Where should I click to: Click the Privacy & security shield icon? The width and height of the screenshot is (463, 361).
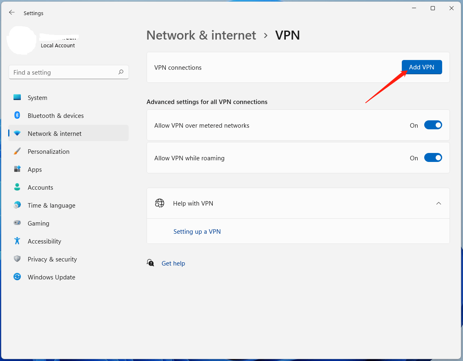point(17,259)
